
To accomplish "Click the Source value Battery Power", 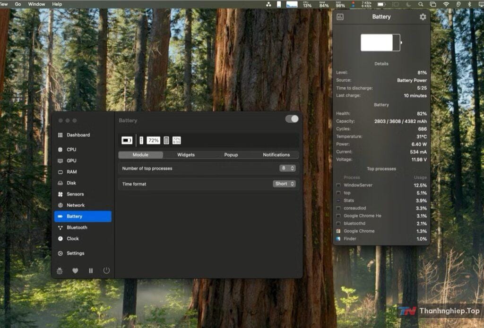I will pos(412,80).
